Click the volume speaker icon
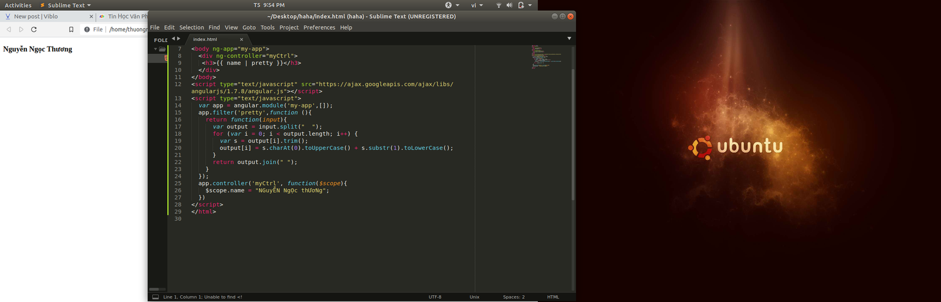The image size is (941, 302). (509, 5)
